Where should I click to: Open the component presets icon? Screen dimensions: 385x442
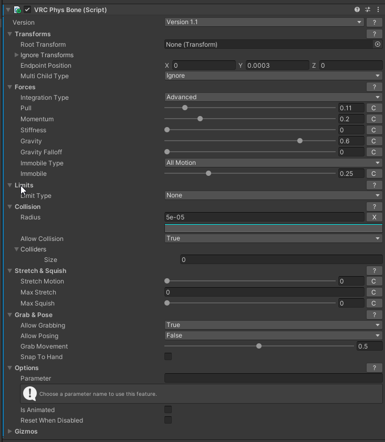367,9
